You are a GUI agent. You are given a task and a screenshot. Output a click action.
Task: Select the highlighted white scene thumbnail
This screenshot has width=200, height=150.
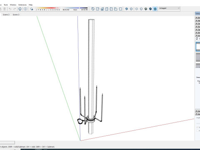point(198,47)
